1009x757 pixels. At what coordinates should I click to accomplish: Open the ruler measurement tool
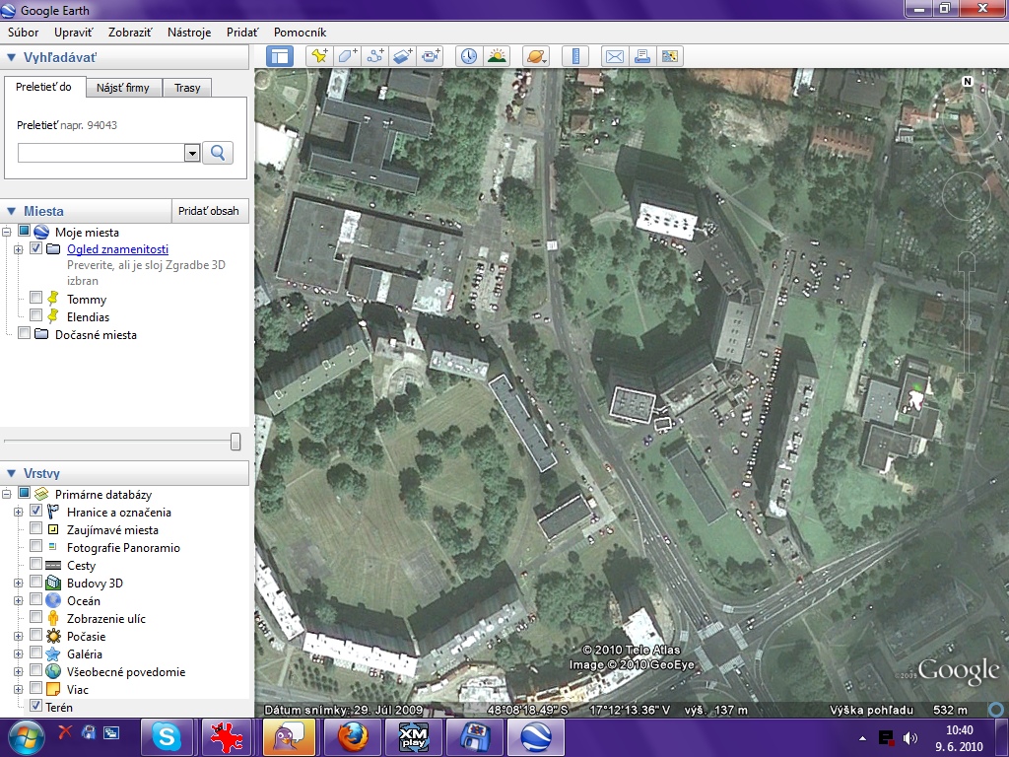[x=577, y=56]
